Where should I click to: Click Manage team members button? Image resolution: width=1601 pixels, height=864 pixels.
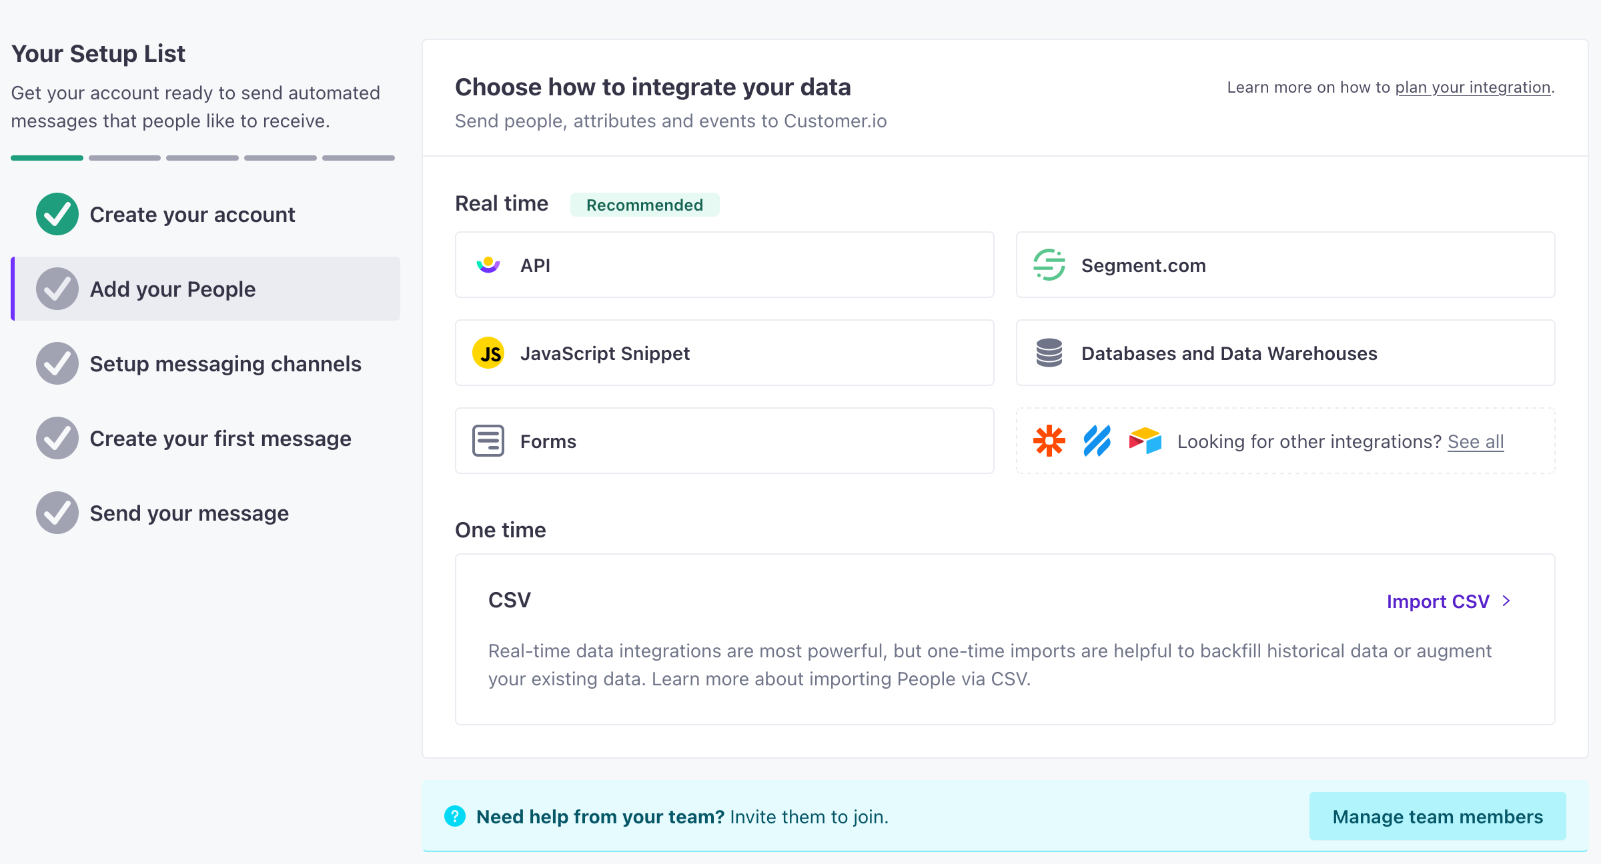tap(1438, 816)
